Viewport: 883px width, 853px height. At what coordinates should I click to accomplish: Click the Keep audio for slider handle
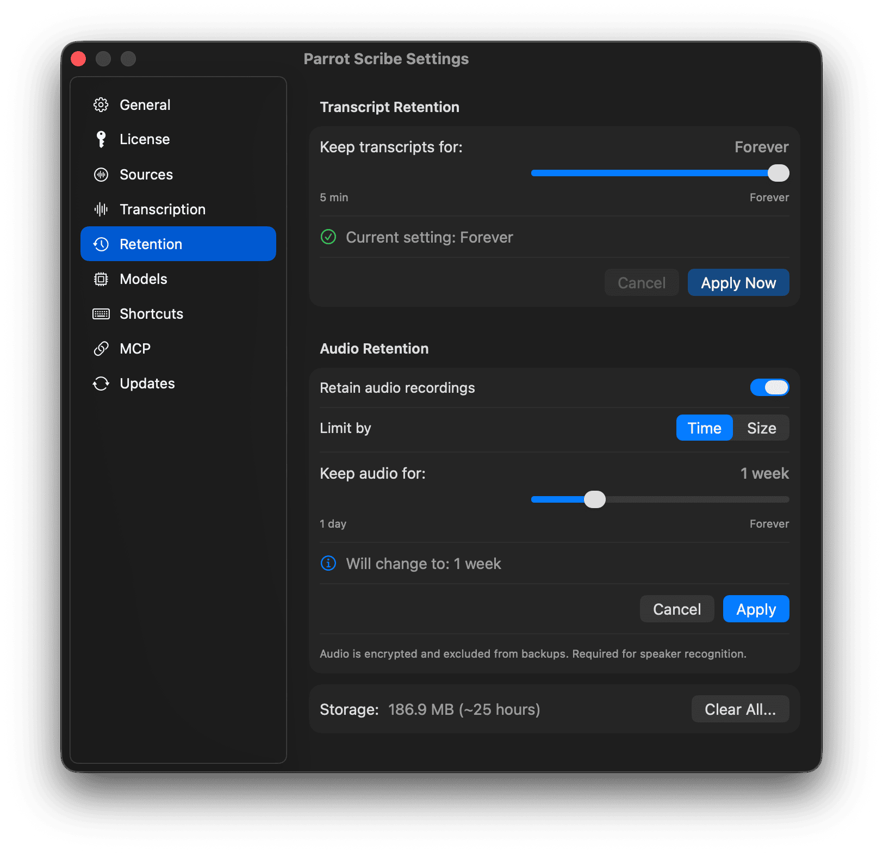[594, 499]
